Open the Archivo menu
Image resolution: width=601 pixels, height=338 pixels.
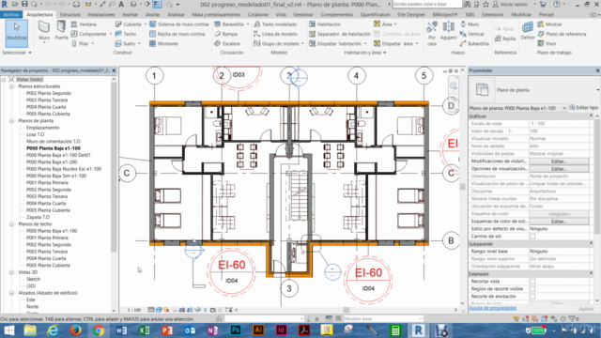11,15
